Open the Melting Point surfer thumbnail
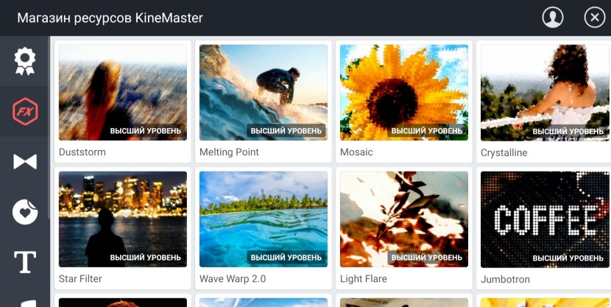This screenshot has height=307, width=611. pos(264,92)
